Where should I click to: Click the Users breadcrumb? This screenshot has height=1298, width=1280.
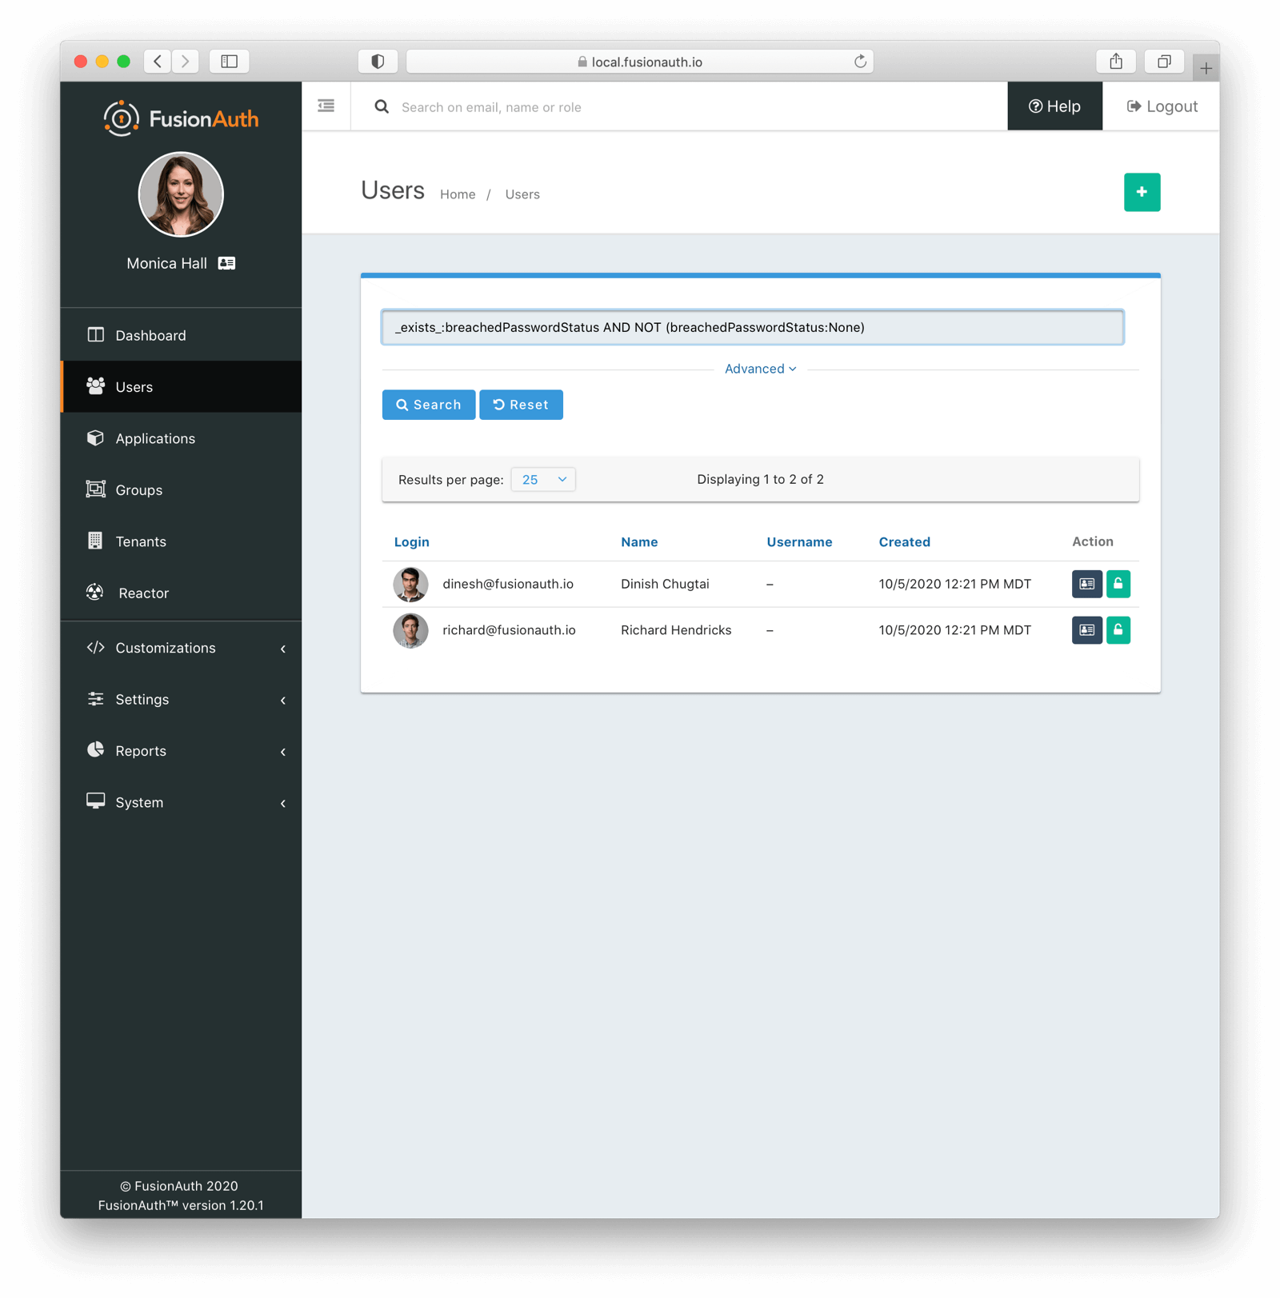[x=522, y=194]
